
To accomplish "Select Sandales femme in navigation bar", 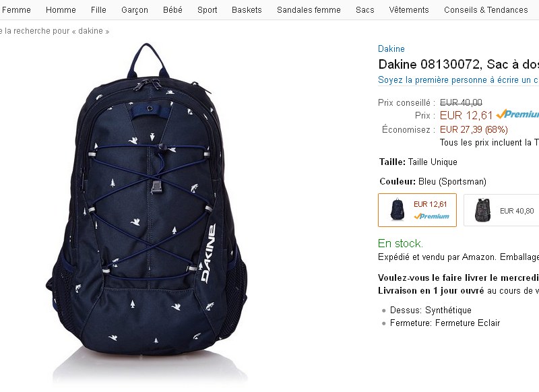I will pyautogui.click(x=309, y=10).
